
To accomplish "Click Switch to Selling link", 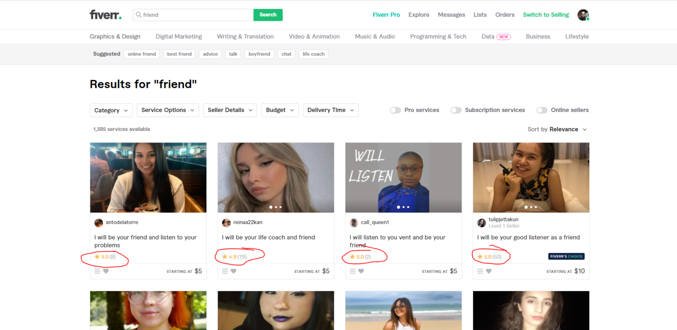I will (x=546, y=15).
